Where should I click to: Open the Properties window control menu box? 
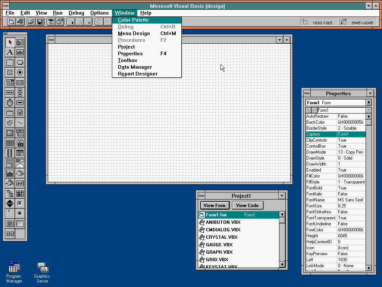click(x=307, y=93)
